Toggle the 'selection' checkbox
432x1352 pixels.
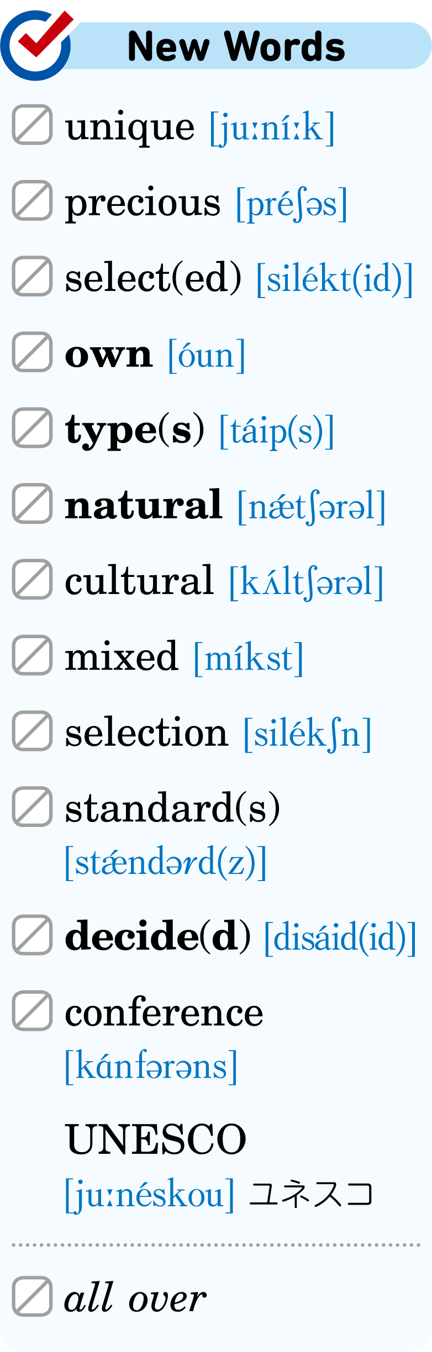coord(33,731)
